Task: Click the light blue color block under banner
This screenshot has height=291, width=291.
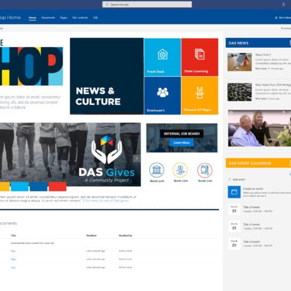Action: coord(20,186)
